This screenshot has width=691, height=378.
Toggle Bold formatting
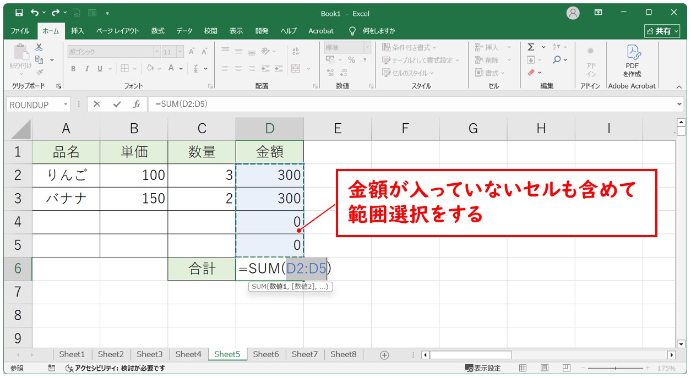click(73, 69)
